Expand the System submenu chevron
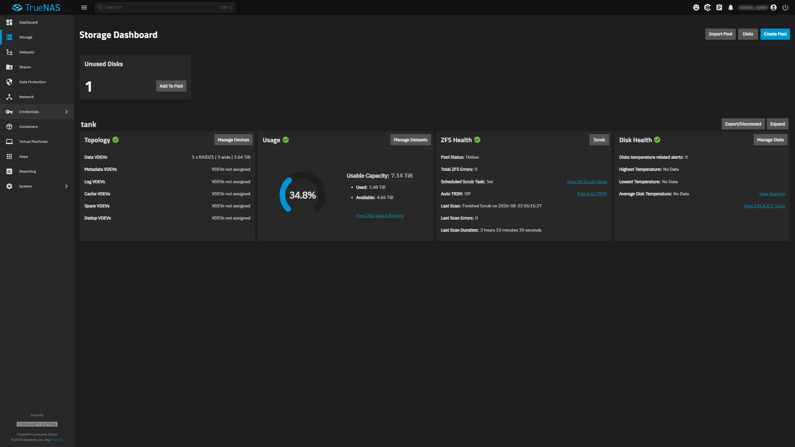Screen dimensions: 795x447 pos(66,186)
